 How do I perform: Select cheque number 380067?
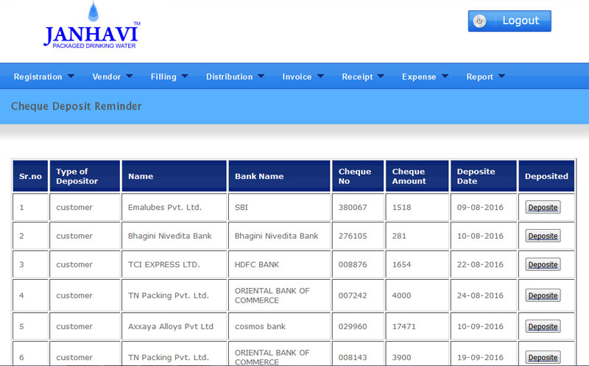tap(358, 207)
